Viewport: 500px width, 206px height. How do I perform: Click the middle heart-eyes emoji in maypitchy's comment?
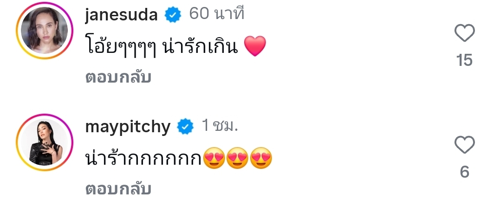pyautogui.click(x=237, y=159)
